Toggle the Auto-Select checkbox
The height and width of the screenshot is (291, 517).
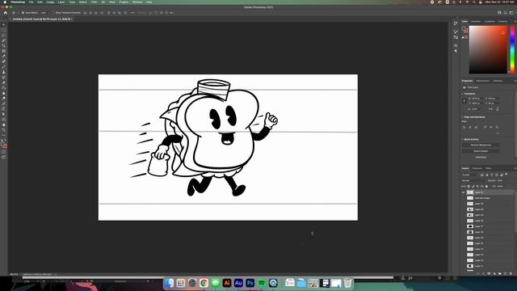coord(23,13)
